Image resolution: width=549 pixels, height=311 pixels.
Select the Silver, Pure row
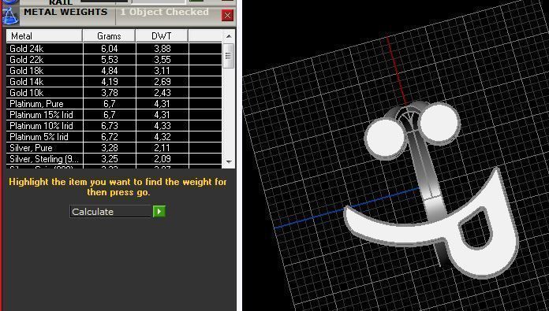point(114,148)
